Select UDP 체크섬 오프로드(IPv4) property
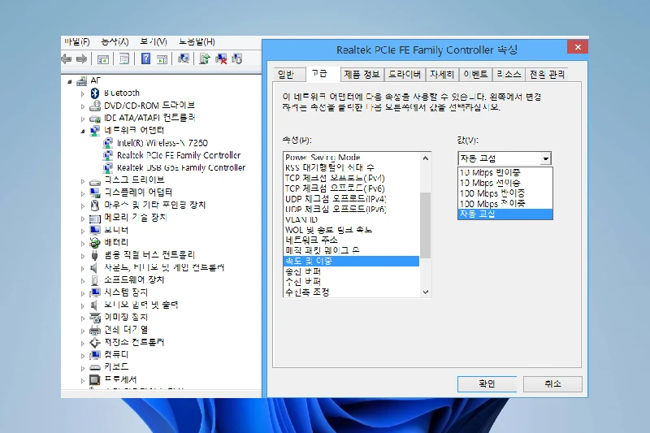650x433 pixels. [352, 199]
